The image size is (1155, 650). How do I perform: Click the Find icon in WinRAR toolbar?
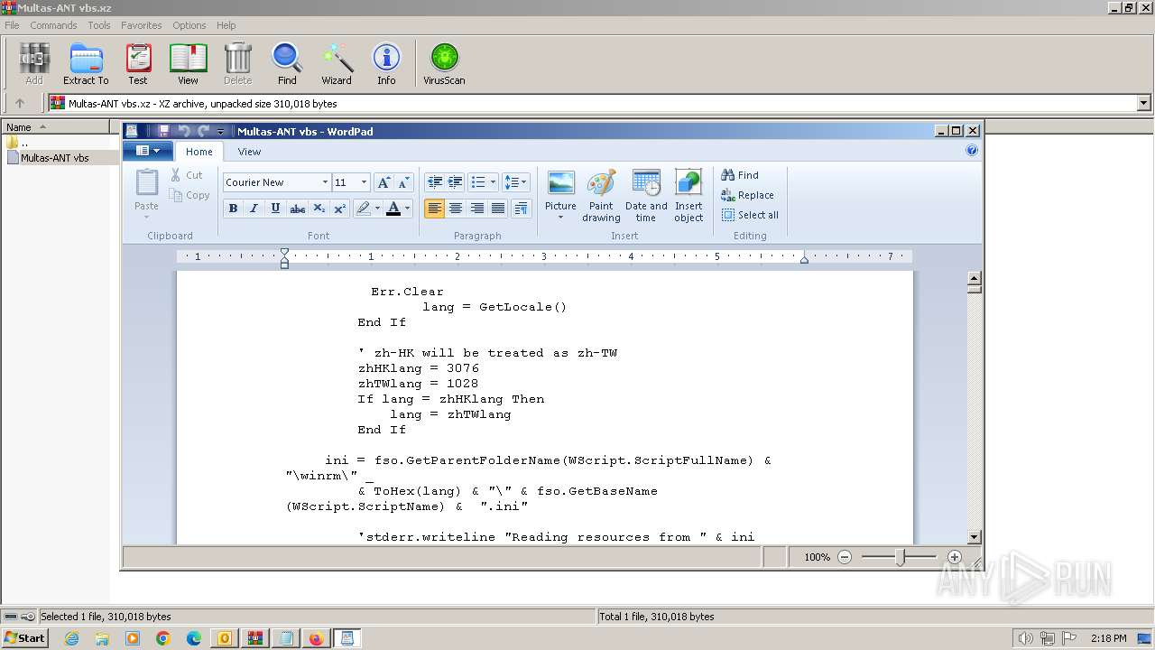pyautogui.click(x=287, y=64)
